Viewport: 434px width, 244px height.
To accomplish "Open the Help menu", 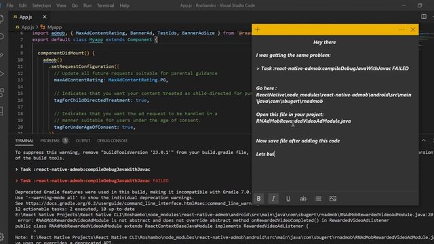I will (x=124, y=5).
